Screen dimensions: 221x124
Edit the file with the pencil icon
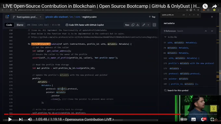point(144,25)
